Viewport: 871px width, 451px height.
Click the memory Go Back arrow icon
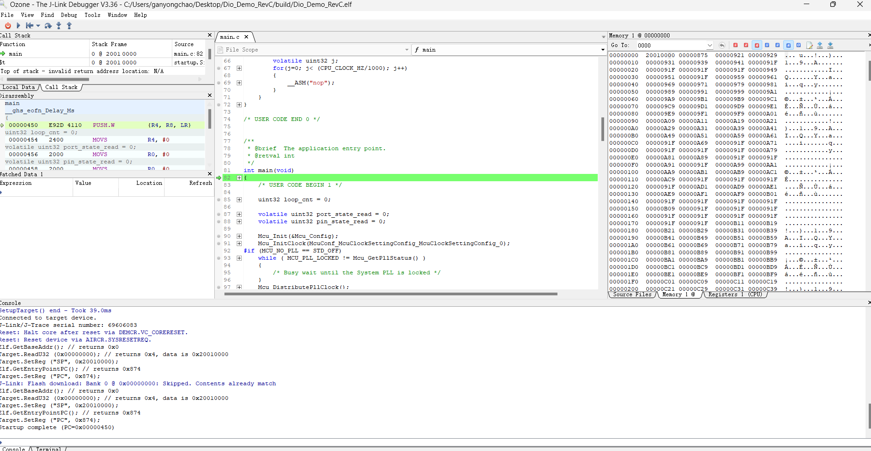click(722, 45)
